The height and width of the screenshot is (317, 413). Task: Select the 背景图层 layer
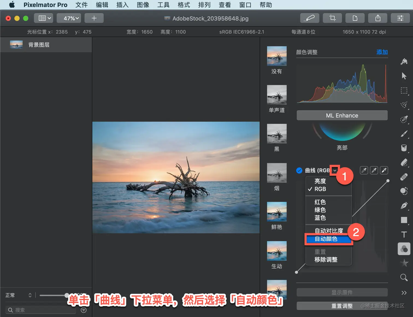(x=46, y=45)
